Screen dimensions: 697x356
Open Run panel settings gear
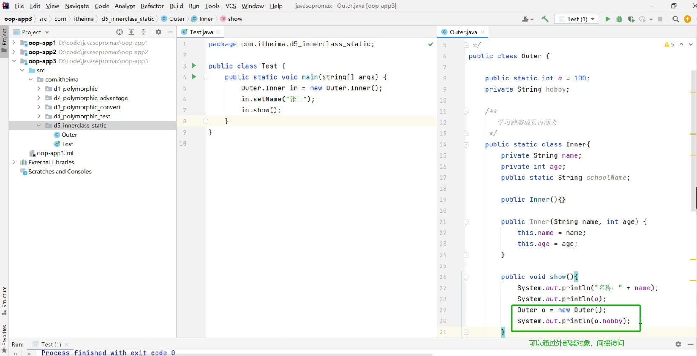tap(678, 344)
